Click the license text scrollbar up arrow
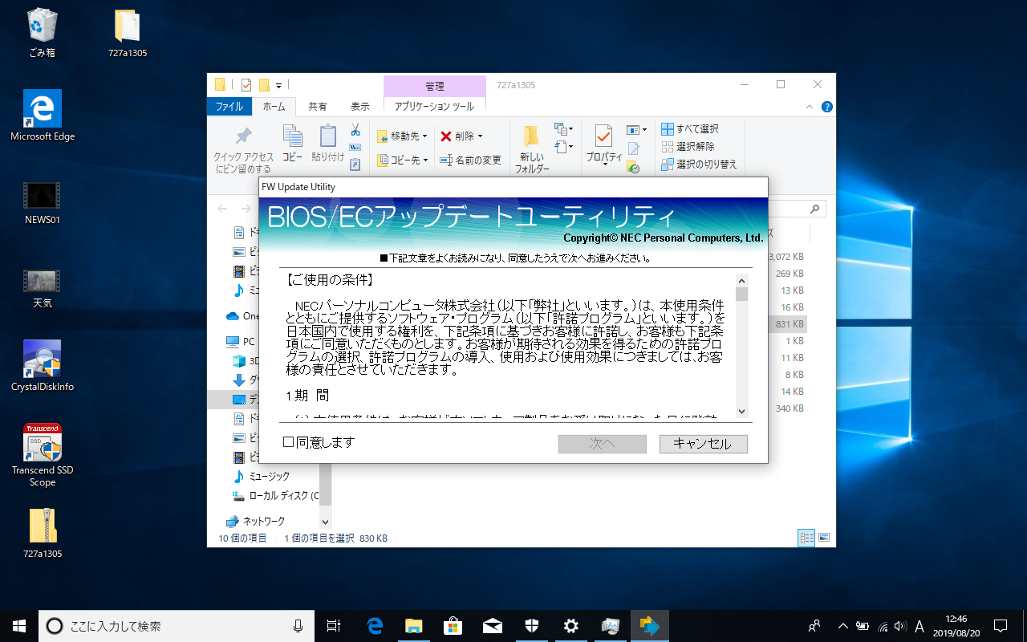 pyautogui.click(x=741, y=280)
